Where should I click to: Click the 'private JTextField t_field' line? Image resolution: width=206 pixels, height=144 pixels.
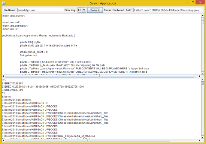(55, 62)
